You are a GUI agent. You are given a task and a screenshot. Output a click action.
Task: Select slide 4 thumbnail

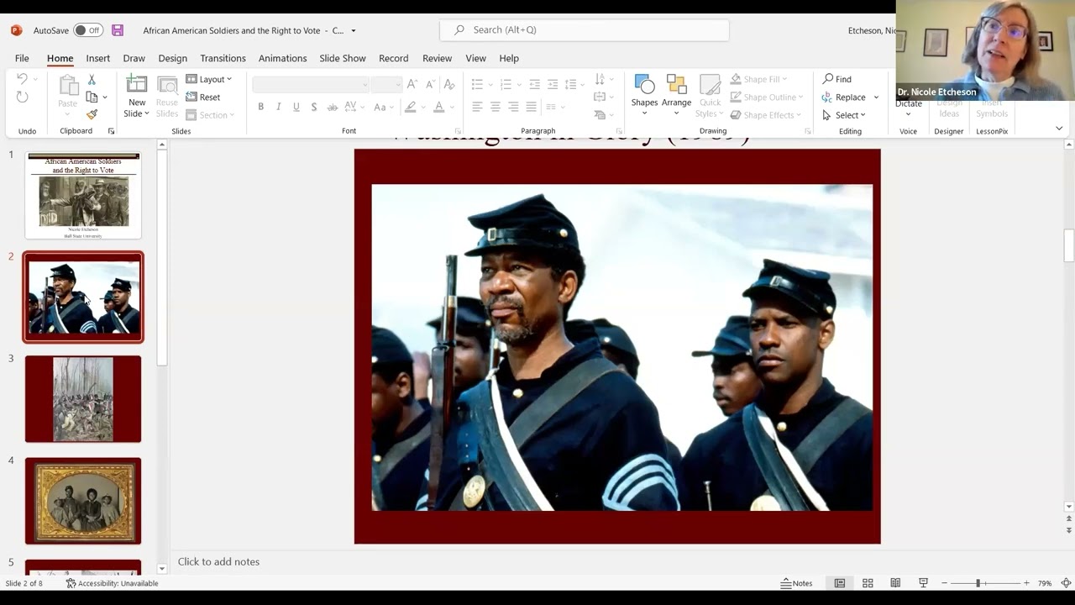click(83, 501)
